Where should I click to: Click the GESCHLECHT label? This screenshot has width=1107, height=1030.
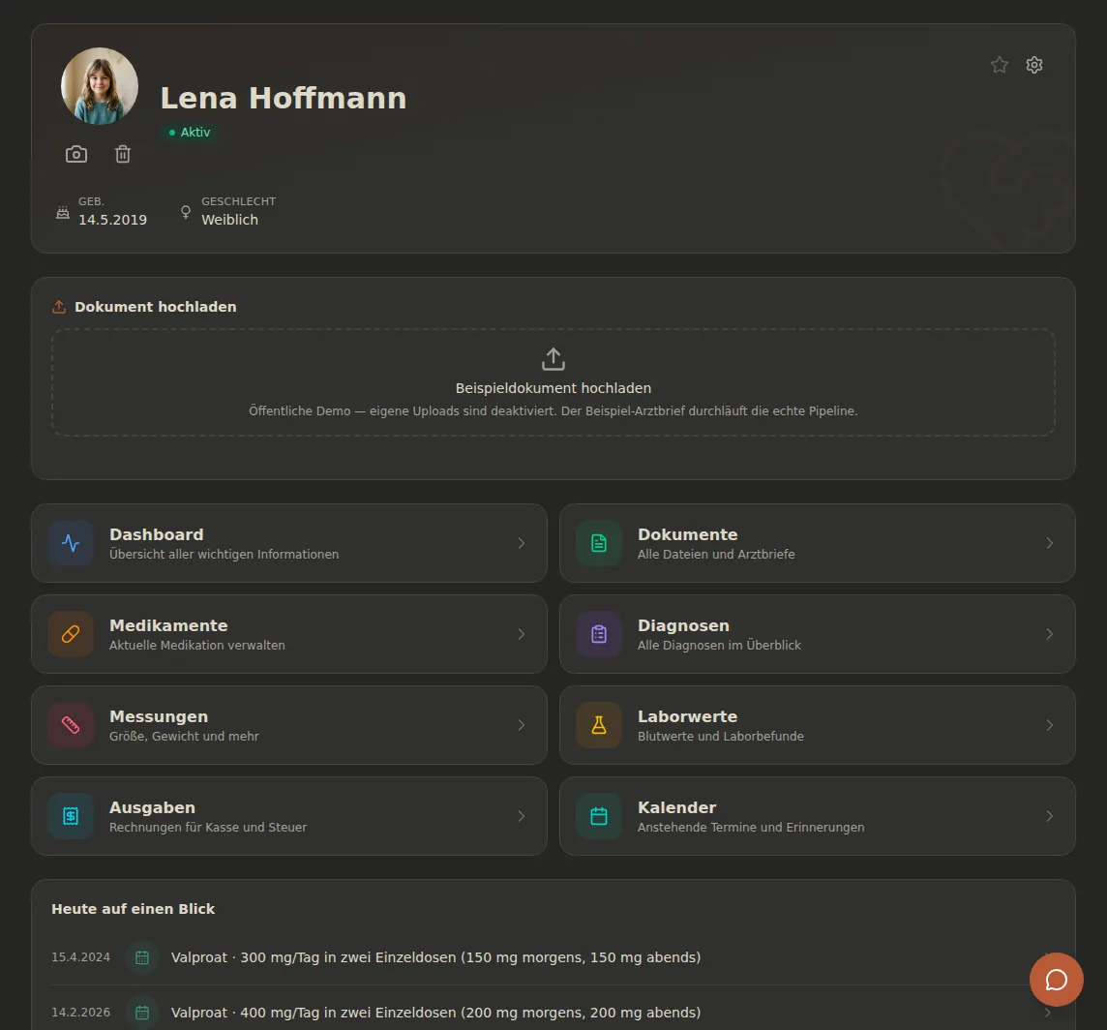(x=239, y=201)
